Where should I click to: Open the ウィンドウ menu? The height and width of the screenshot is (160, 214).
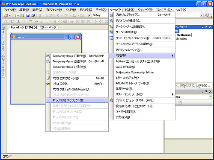click(145, 10)
